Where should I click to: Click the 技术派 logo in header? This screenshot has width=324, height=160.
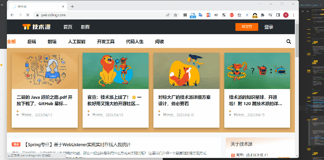(37, 27)
